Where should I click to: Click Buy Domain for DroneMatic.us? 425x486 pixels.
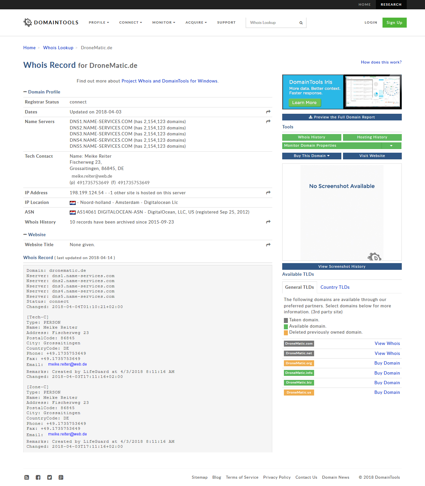pyautogui.click(x=387, y=393)
